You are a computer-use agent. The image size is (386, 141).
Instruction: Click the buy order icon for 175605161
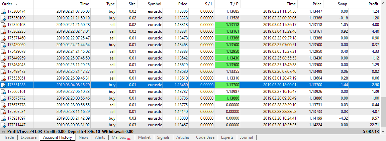click(x=3, y=91)
